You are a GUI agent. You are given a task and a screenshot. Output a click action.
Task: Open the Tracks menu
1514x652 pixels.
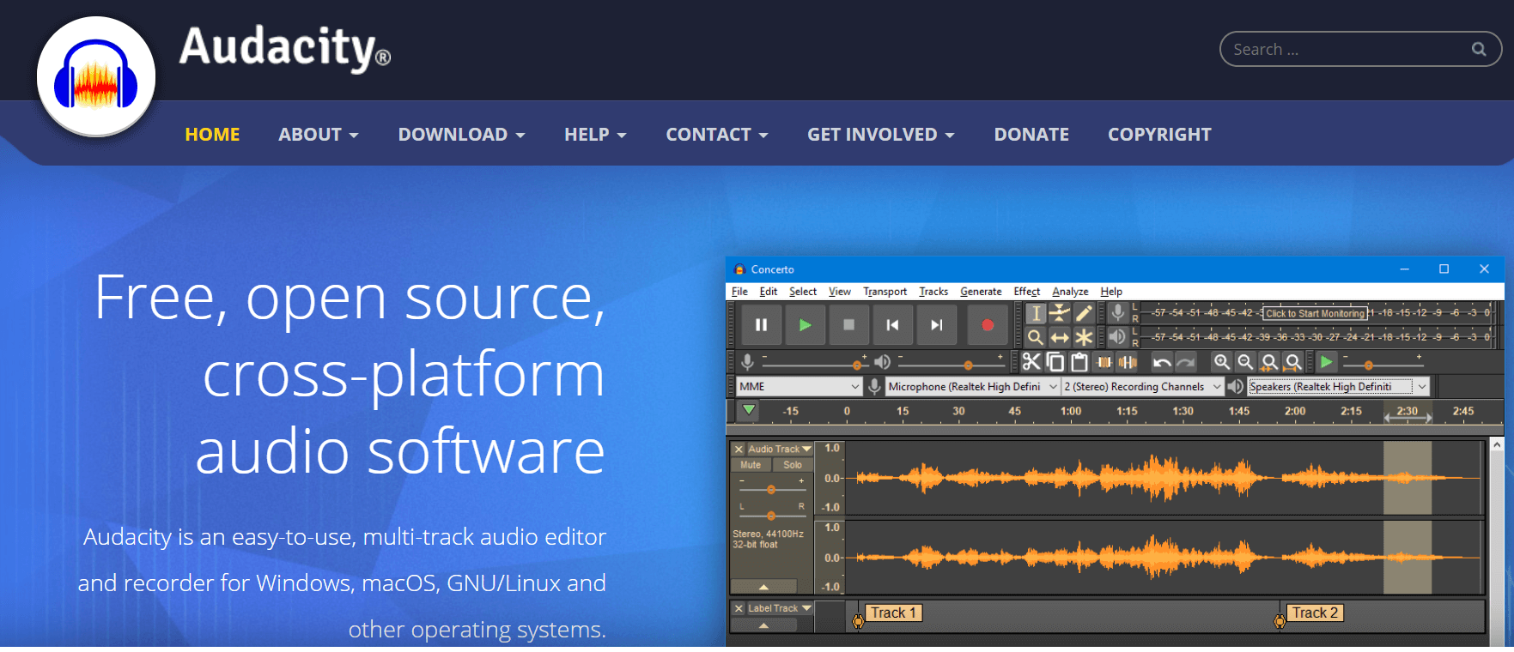pos(933,292)
